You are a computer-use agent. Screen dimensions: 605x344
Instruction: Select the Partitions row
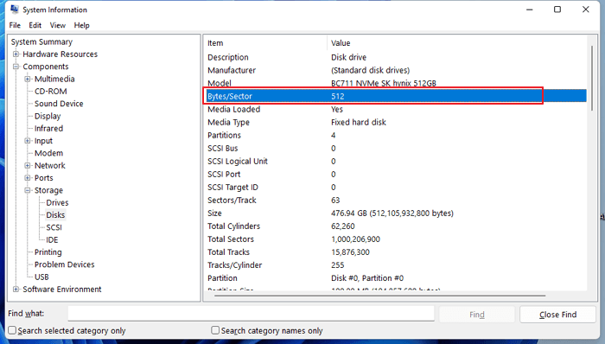point(395,136)
